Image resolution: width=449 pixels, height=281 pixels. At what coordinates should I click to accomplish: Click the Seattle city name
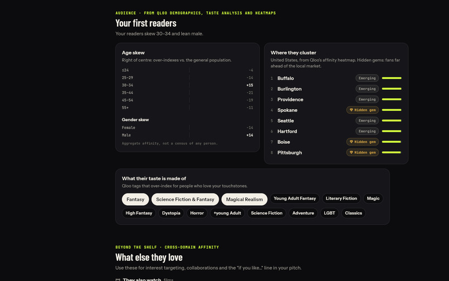pyautogui.click(x=285, y=121)
